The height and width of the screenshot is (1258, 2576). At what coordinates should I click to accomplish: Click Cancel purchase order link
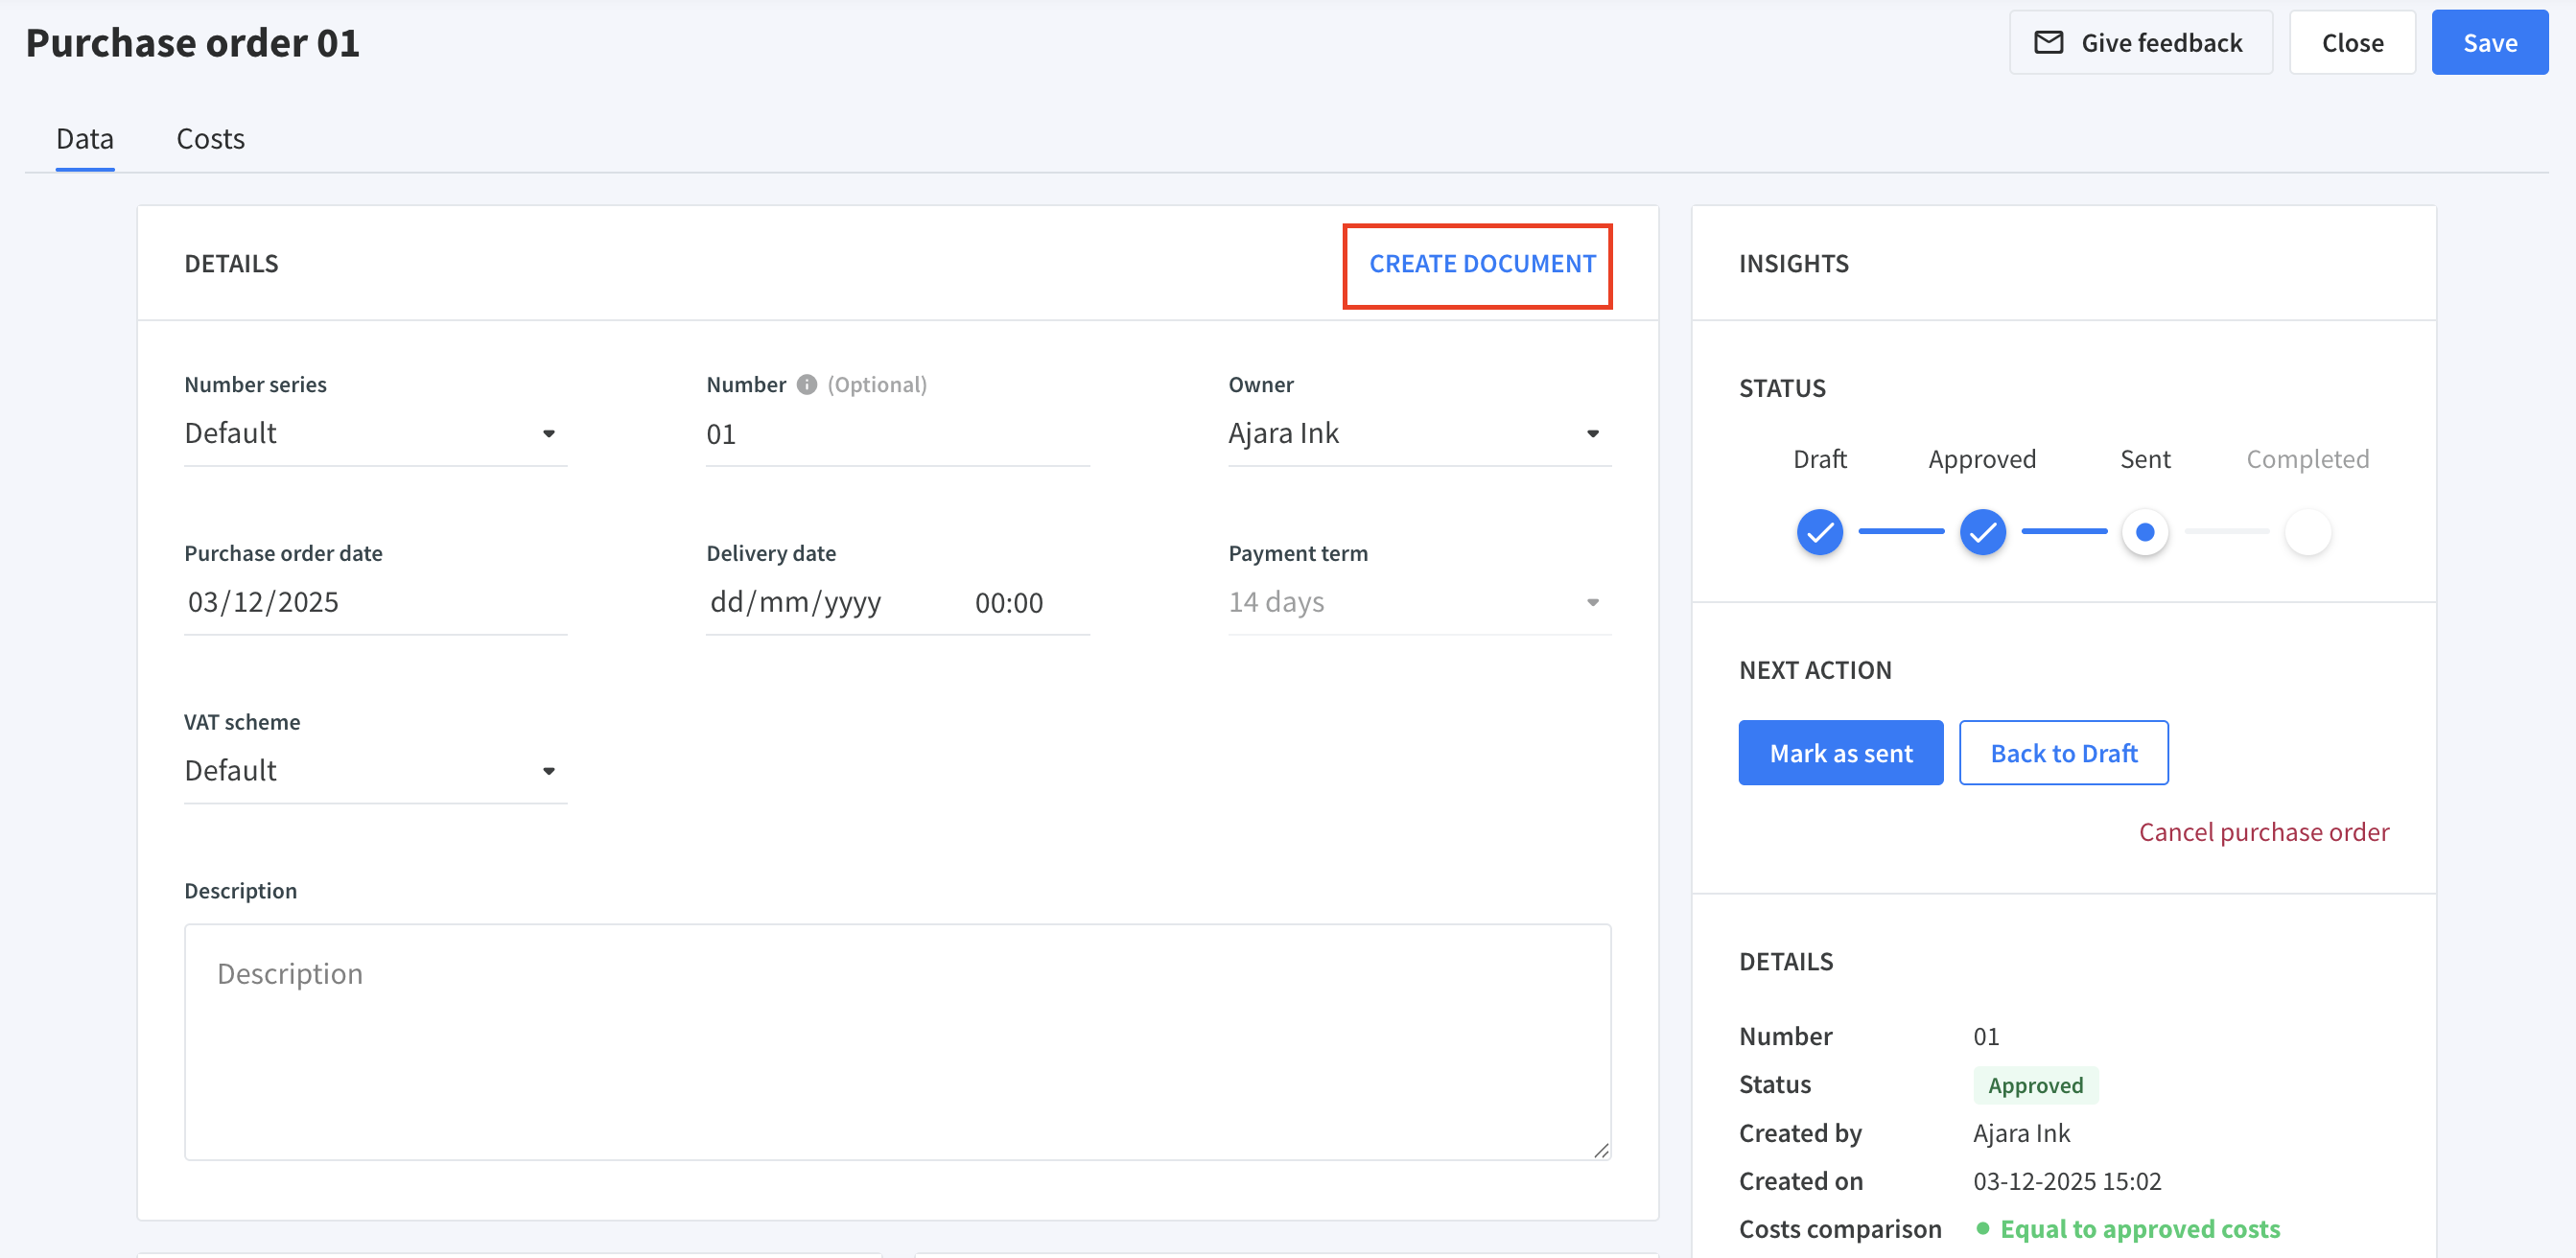click(2263, 832)
